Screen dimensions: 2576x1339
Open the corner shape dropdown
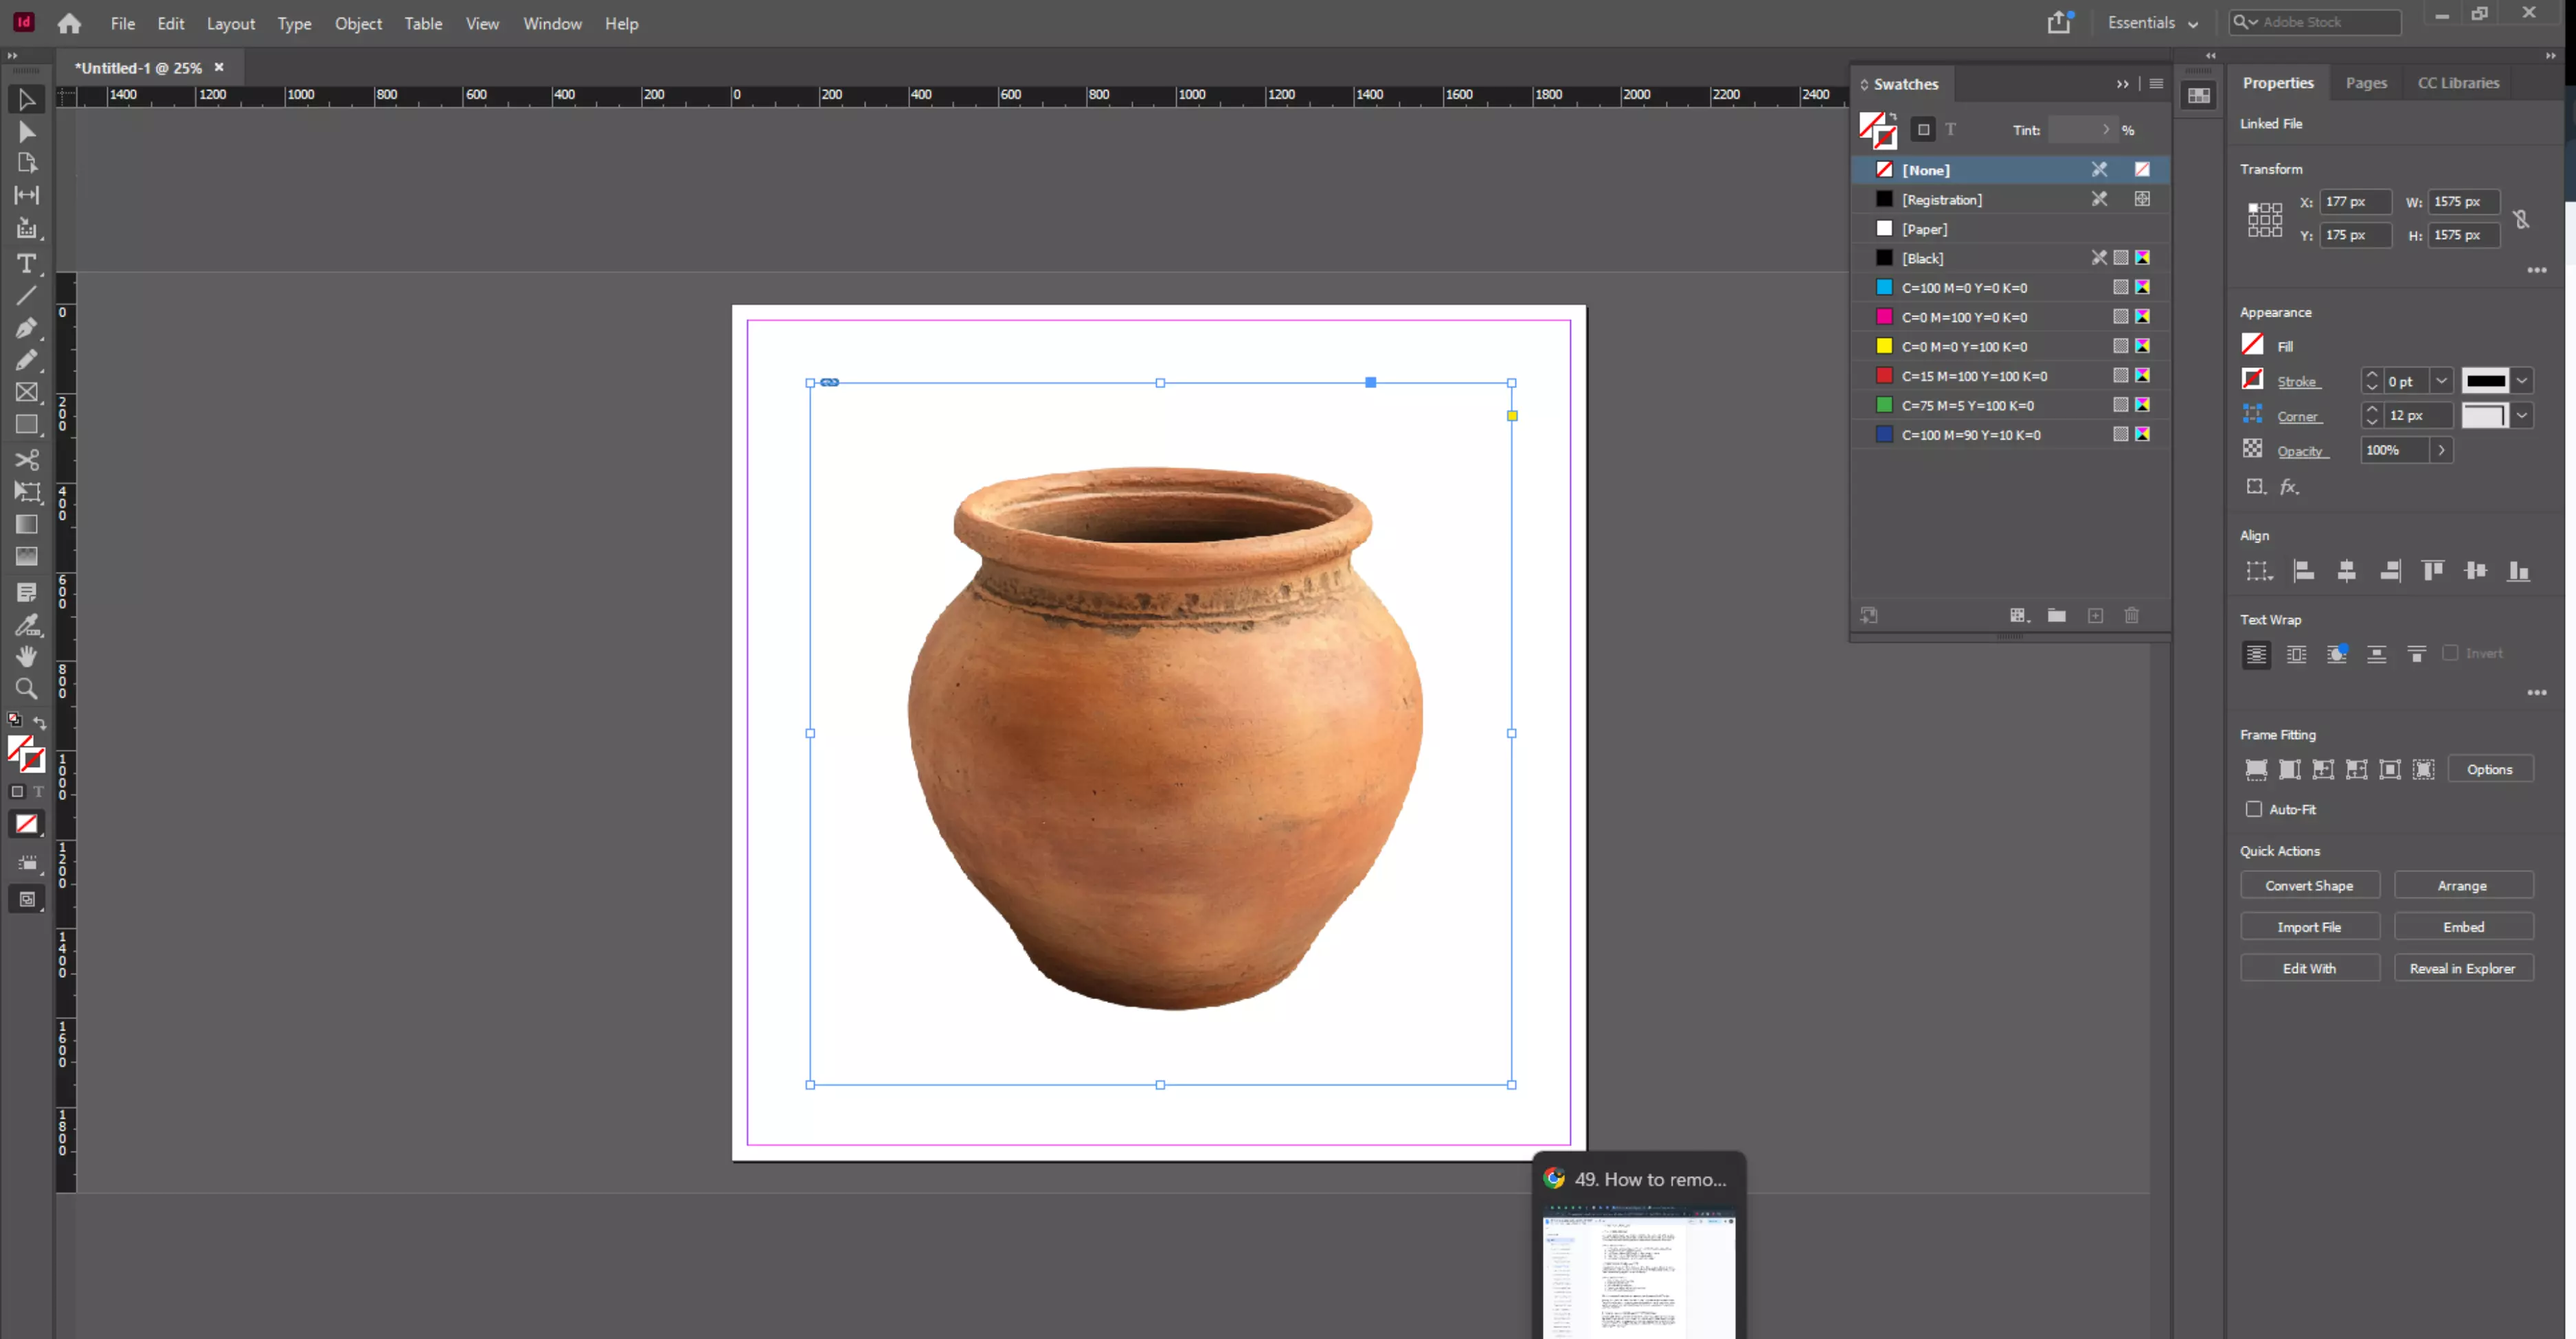point(2522,415)
